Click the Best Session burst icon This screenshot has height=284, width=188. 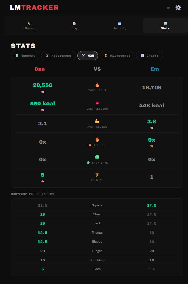97,103
